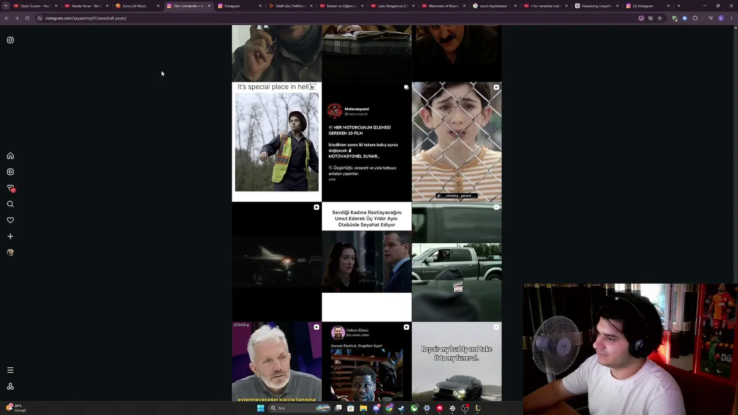Open the Windows Start menu
The width and height of the screenshot is (738, 415).
click(261, 408)
